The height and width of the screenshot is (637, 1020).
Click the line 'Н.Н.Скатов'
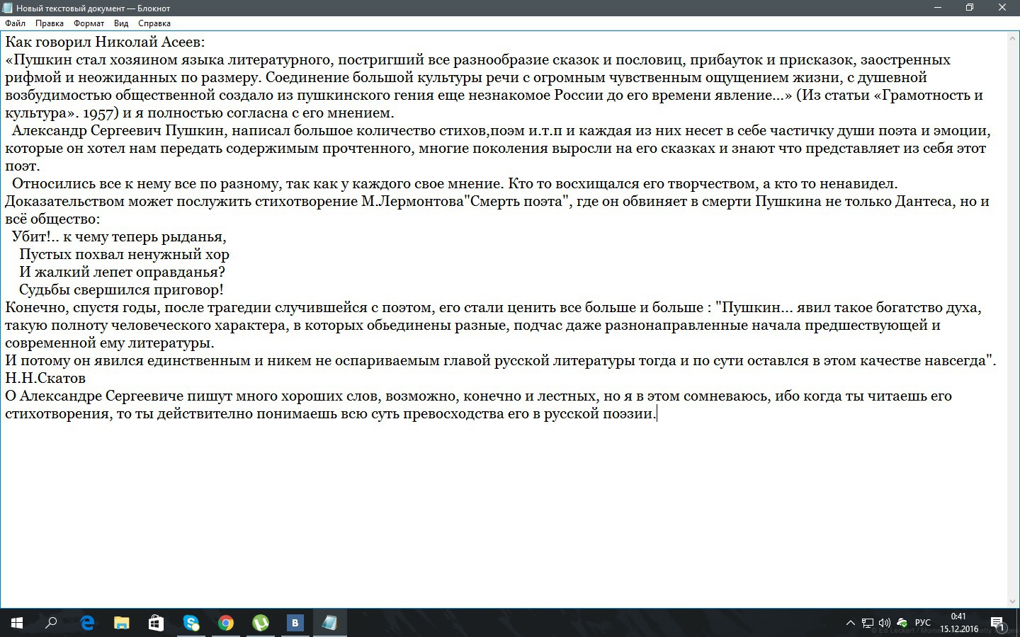click(45, 378)
